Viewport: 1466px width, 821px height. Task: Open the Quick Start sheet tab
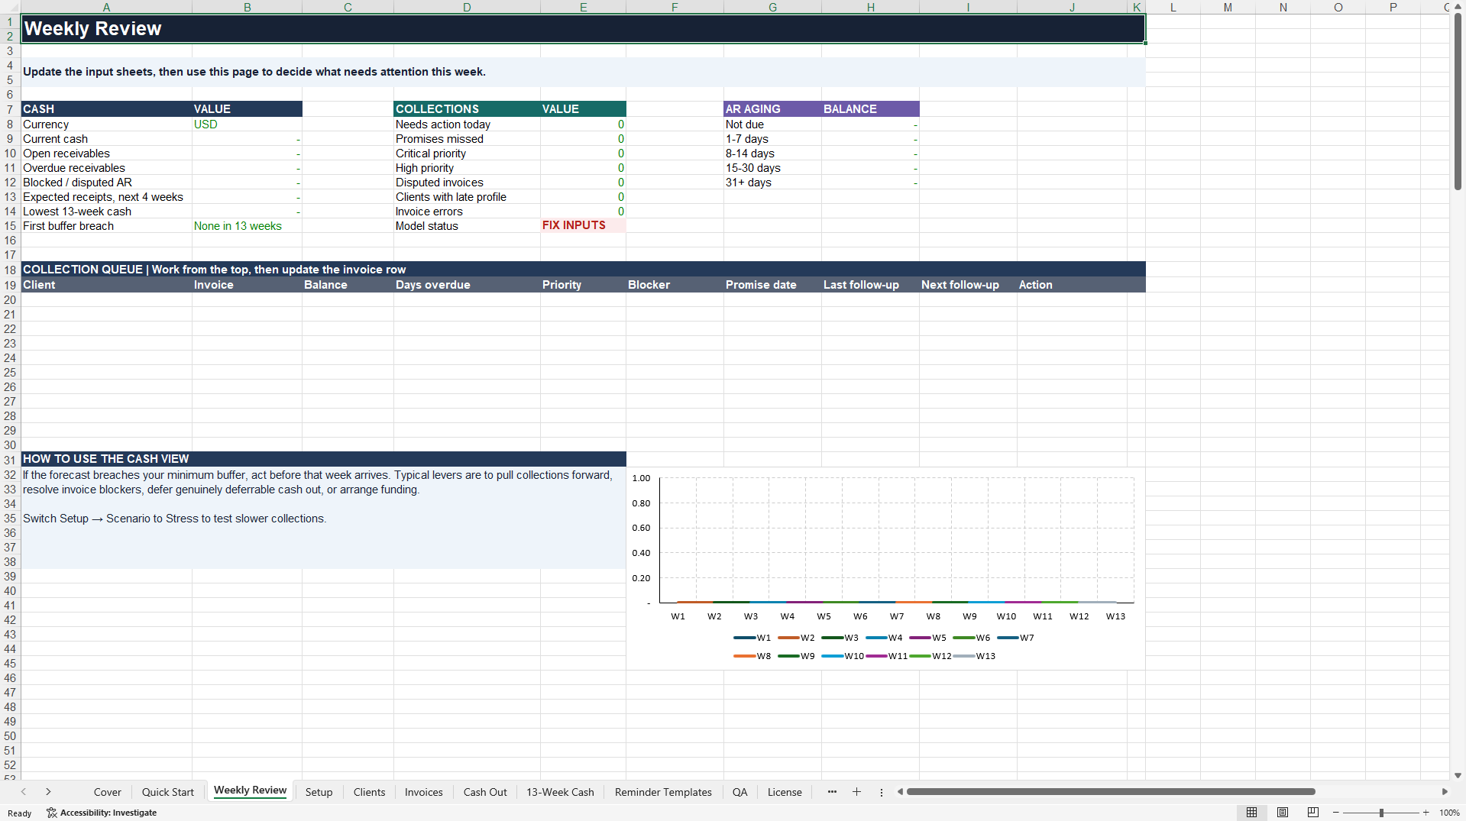click(x=168, y=792)
